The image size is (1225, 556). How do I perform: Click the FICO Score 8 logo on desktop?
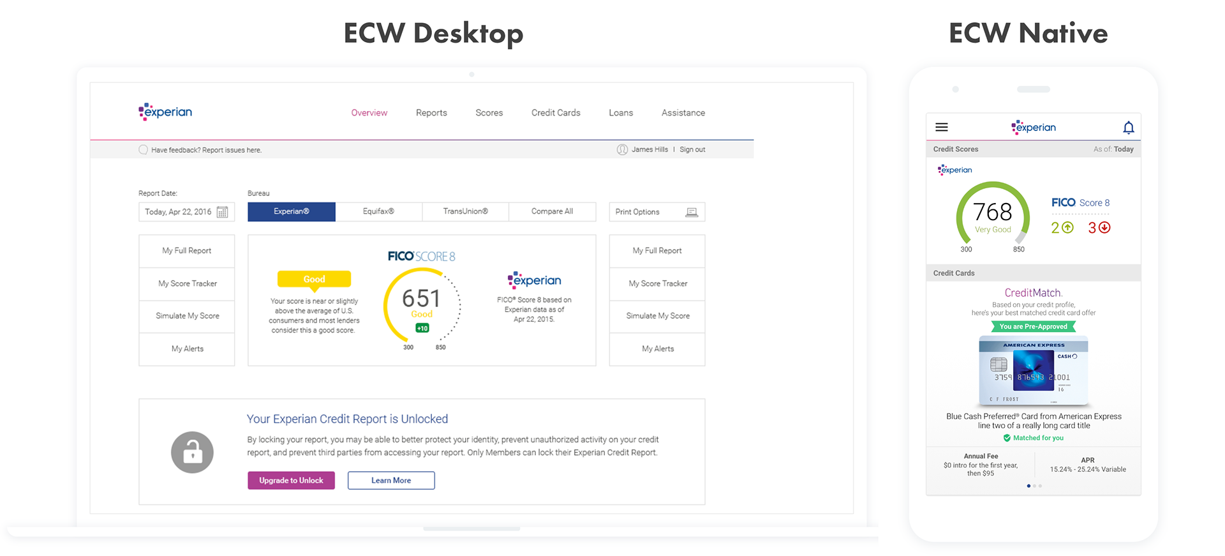421,256
